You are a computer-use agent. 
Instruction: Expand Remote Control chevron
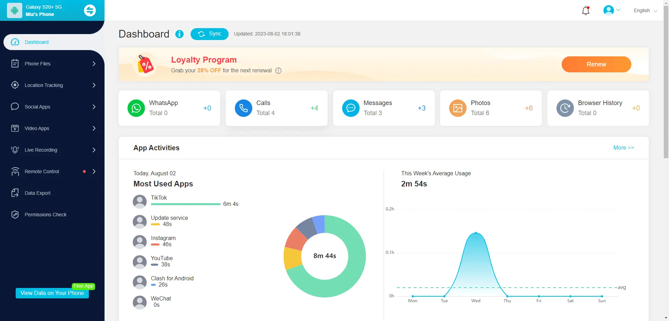tap(94, 171)
